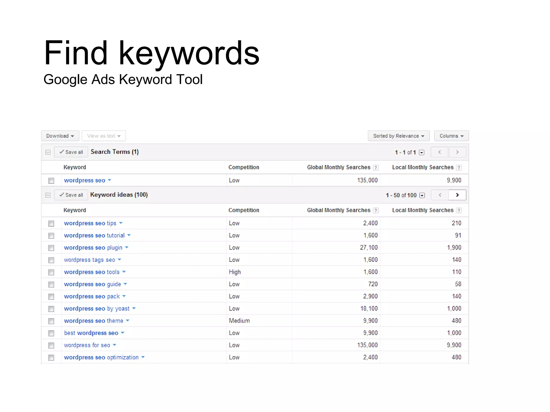Expand arrow next to wordpress seo plugin
The image size is (550, 412).
[x=127, y=248]
